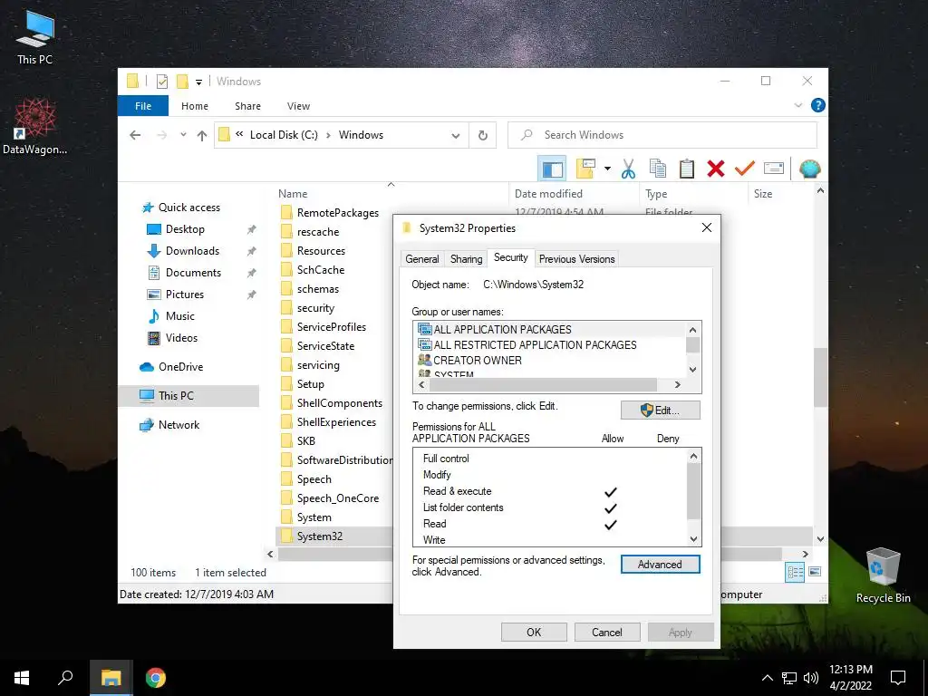Click the network tray icon
This screenshot has height=696, width=928.
click(x=789, y=678)
